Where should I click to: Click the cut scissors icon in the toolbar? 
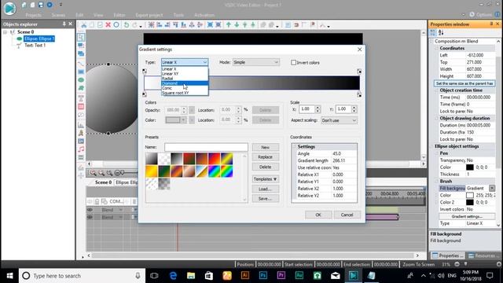[x=84, y=24]
